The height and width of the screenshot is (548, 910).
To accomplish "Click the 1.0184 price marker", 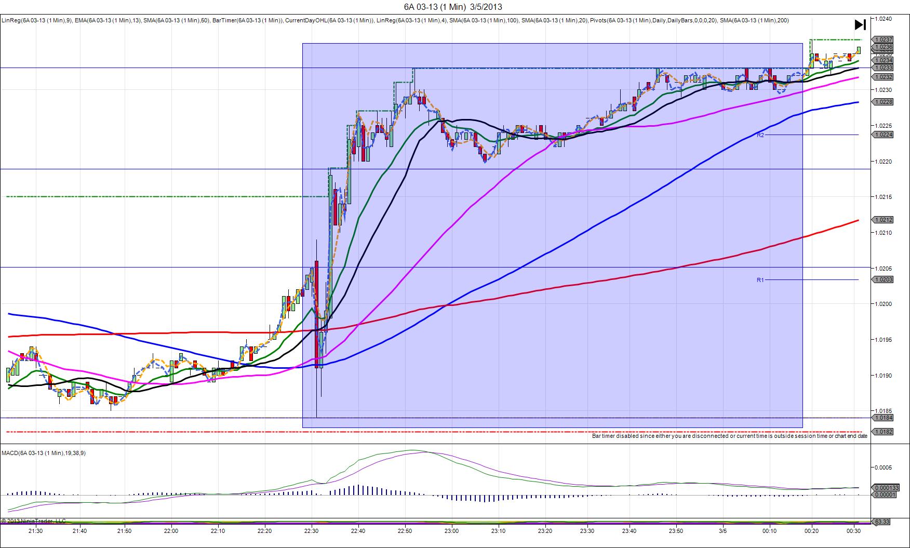I will [x=884, y=418].
